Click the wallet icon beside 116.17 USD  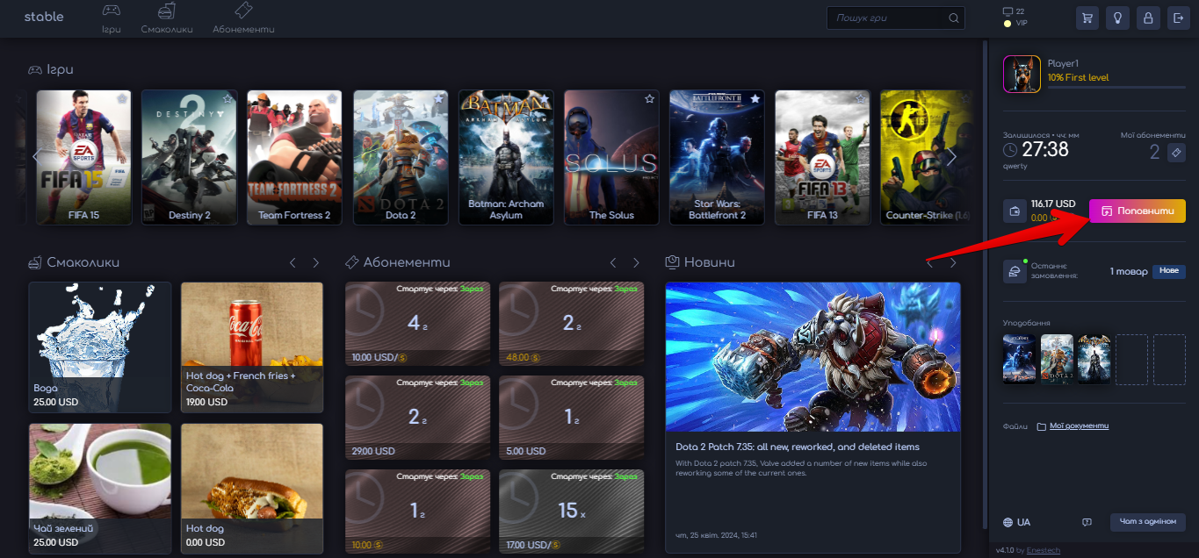coord(1015,211)
